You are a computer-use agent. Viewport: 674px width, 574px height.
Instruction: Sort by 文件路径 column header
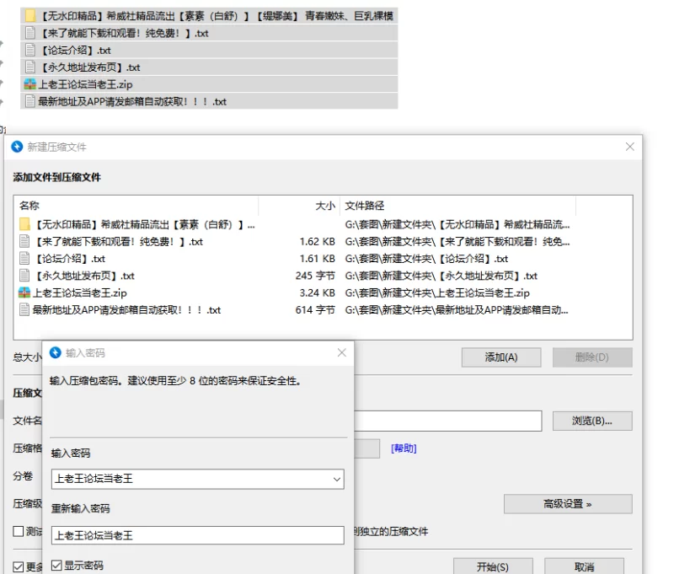tap(365, 206)
